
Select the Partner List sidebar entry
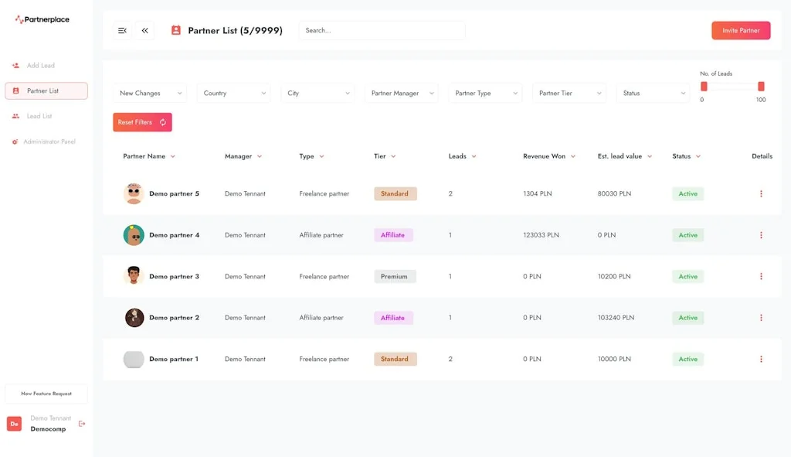(x=46, y=90)
